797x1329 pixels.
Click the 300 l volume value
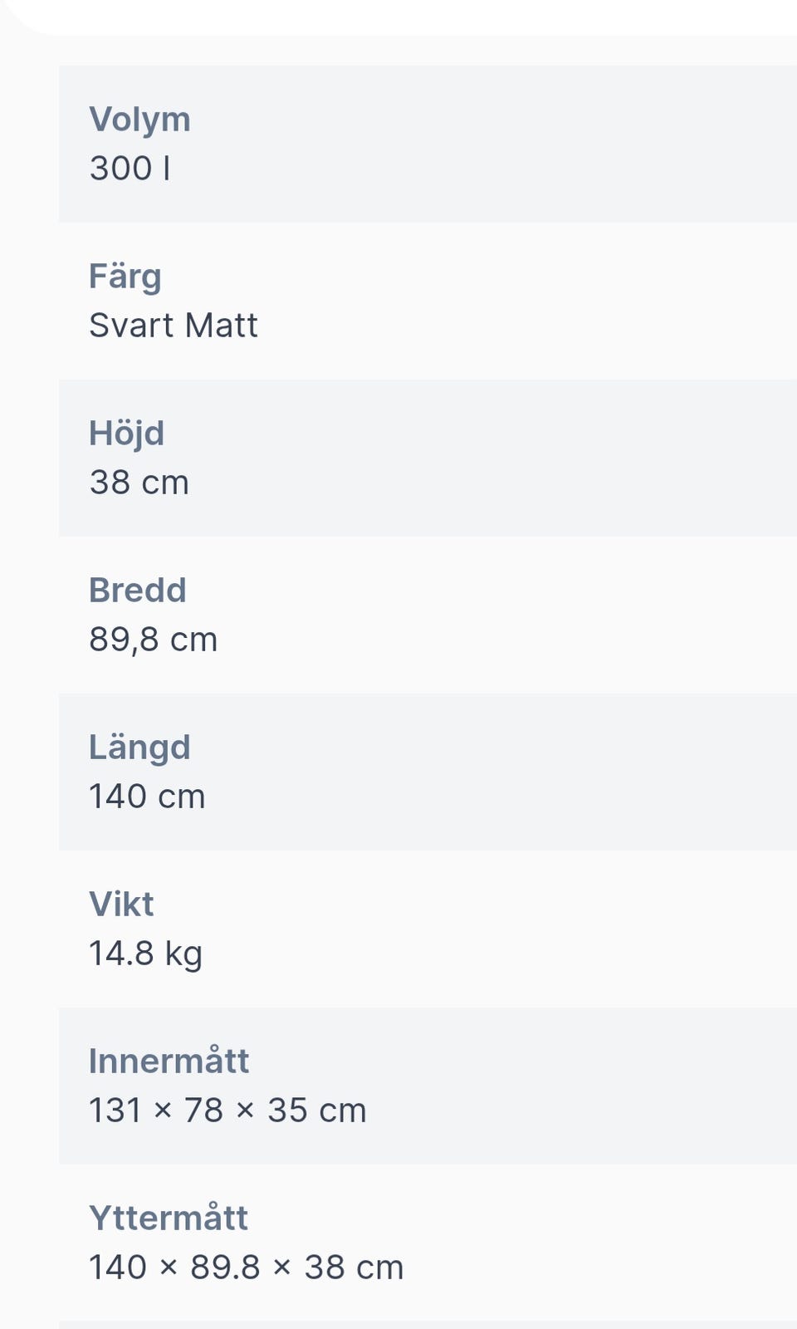(x=130, y=169)
